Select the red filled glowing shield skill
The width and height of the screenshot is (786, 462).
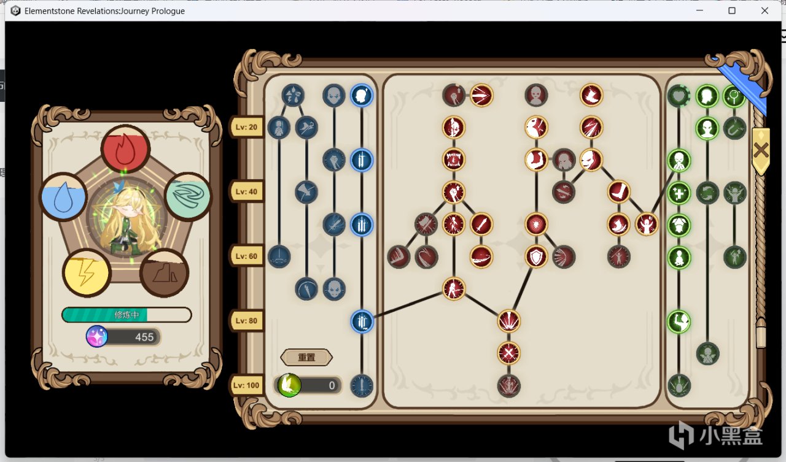coord(536,224)
